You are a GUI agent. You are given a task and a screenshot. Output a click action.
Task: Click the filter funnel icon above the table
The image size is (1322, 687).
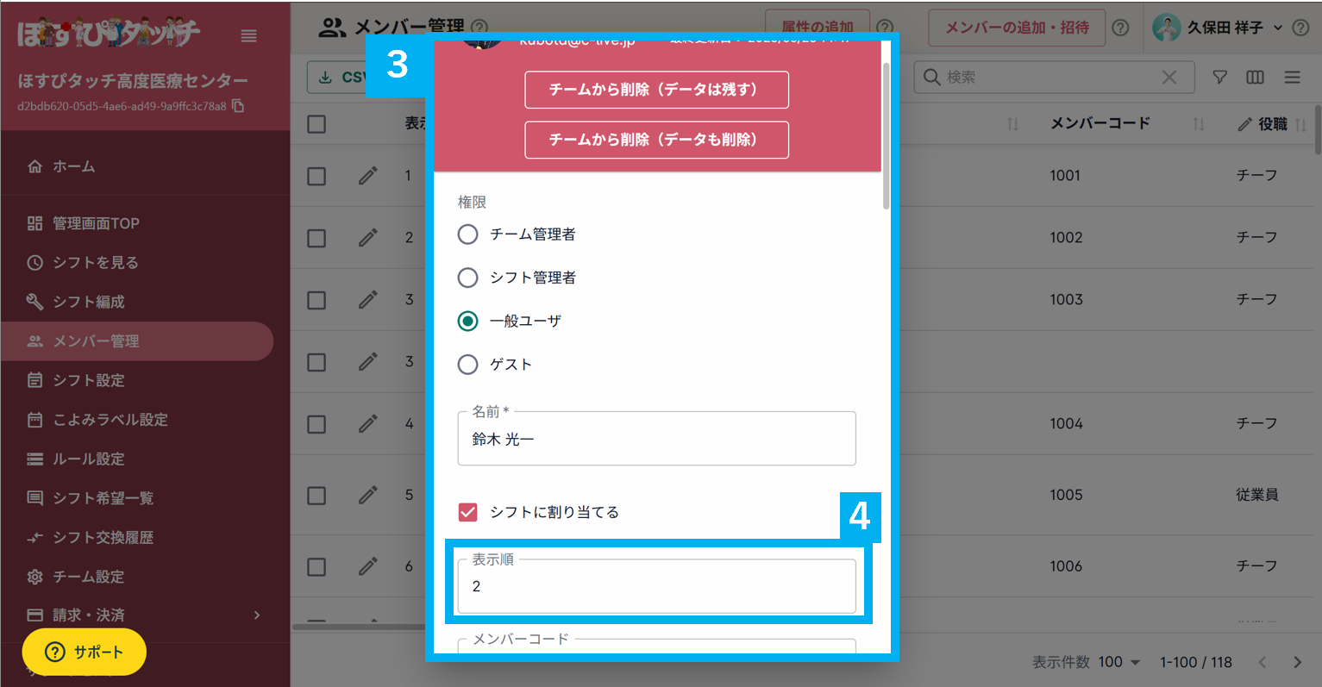(x=1219, y=77)
